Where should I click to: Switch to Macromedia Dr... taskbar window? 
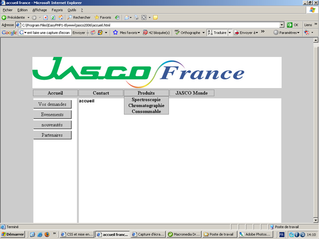(184, 235)
